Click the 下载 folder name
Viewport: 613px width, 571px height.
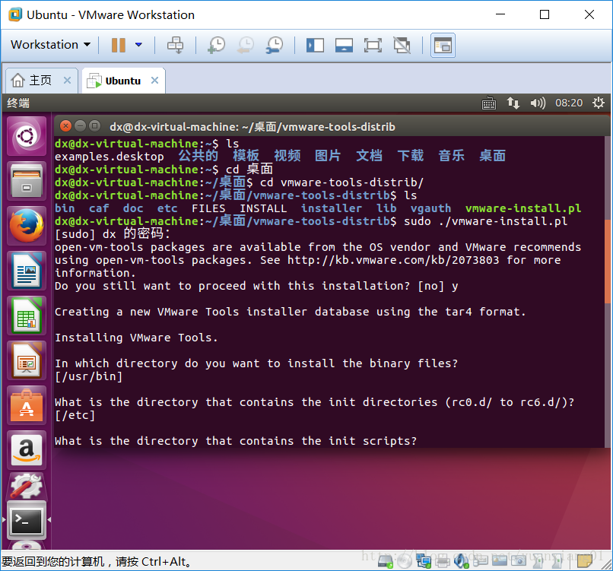click(411, 156)
